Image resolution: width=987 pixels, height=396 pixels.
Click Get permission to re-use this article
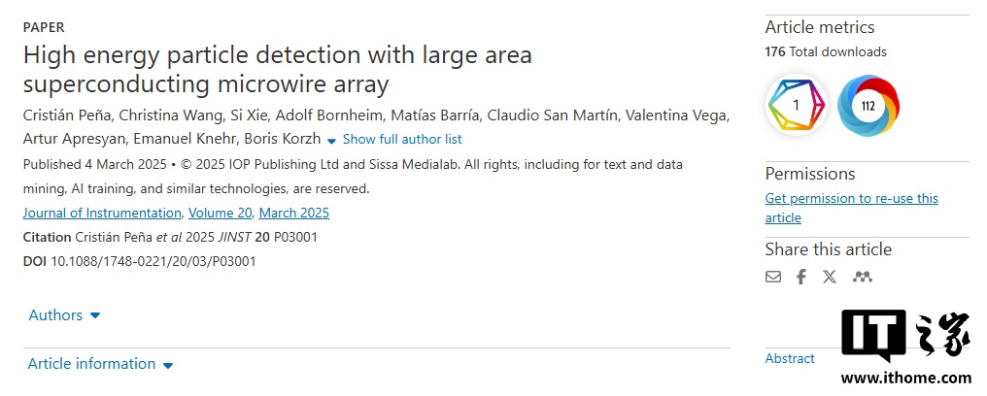[x=851, y=208]
